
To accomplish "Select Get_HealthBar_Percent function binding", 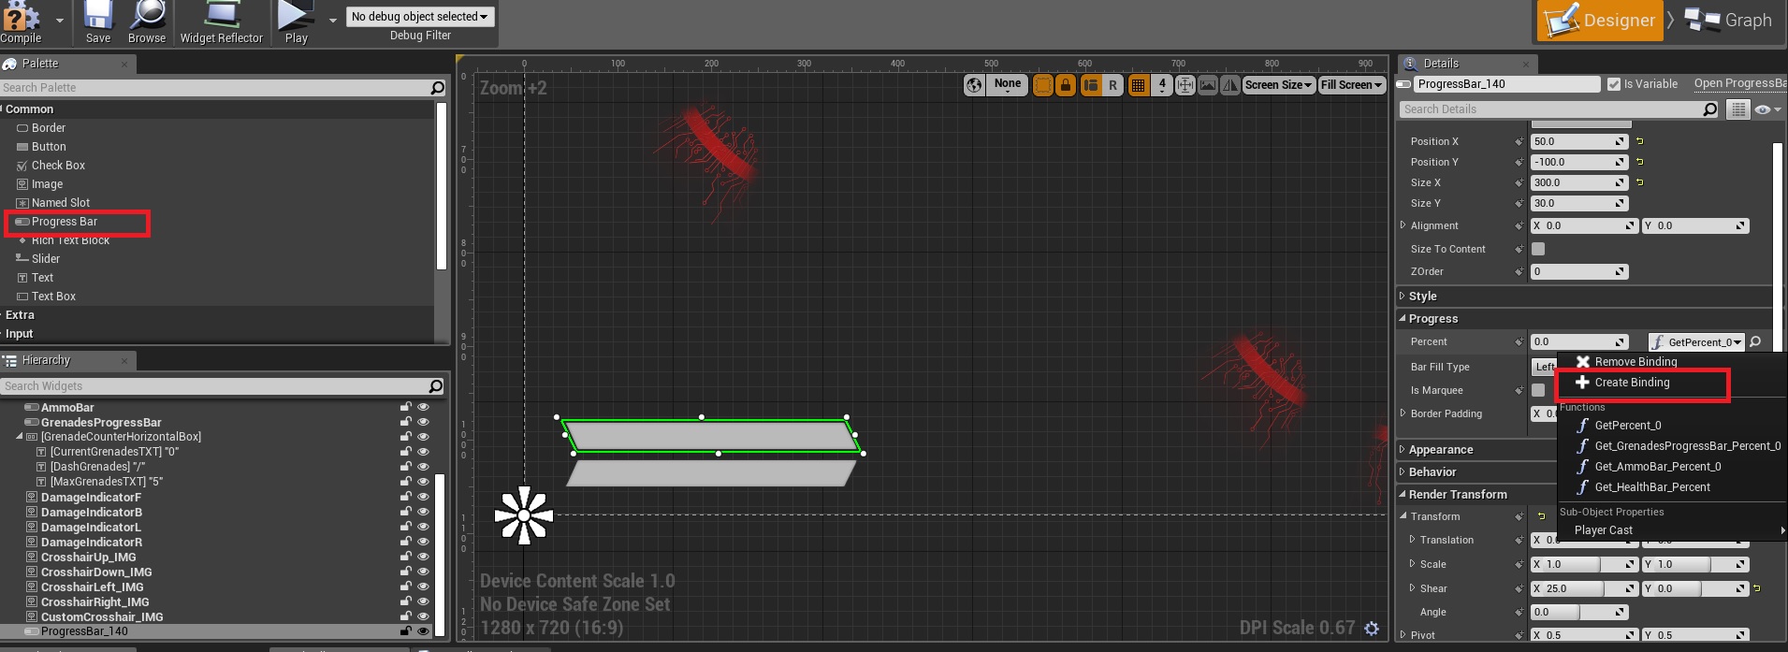I will tap(1651, 487).
